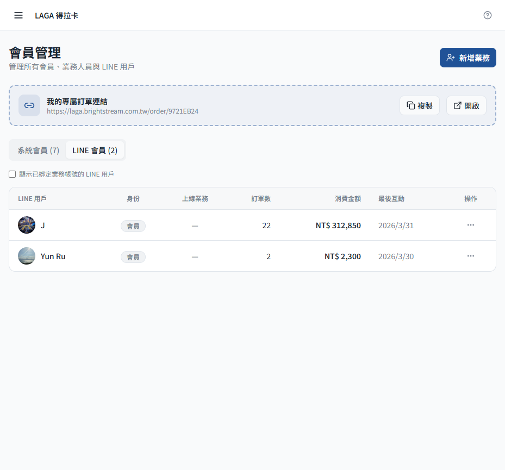Image resolution: width=505 pixels, height=470 pixels.
Task: Click the user name Yun Ru
Action: (x=53, y=256)
